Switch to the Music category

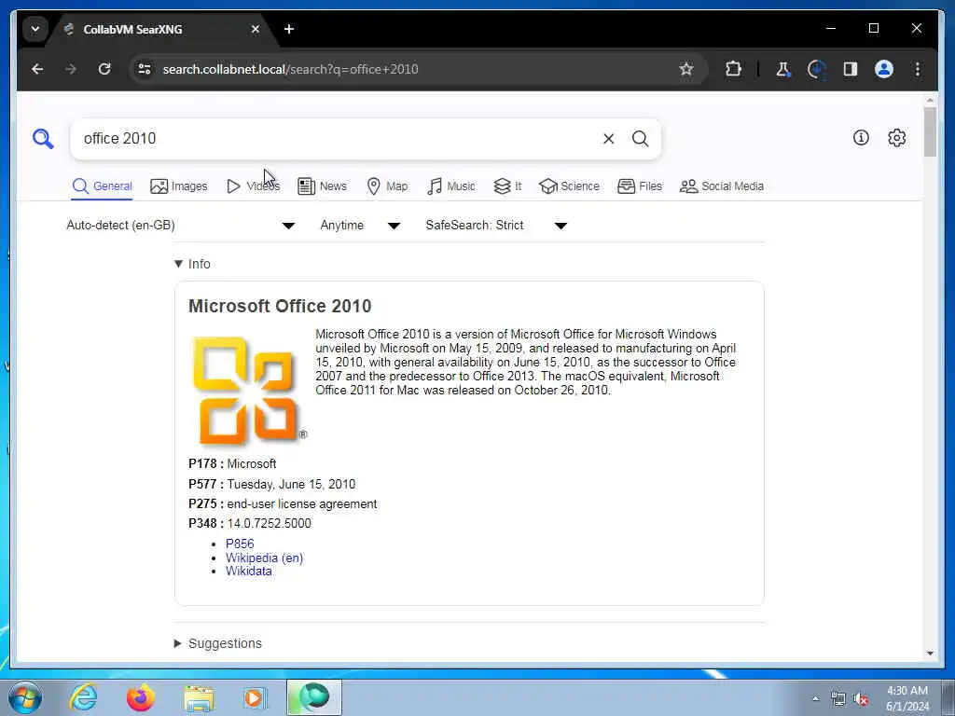pyautogui.click(x=450, y=186)
